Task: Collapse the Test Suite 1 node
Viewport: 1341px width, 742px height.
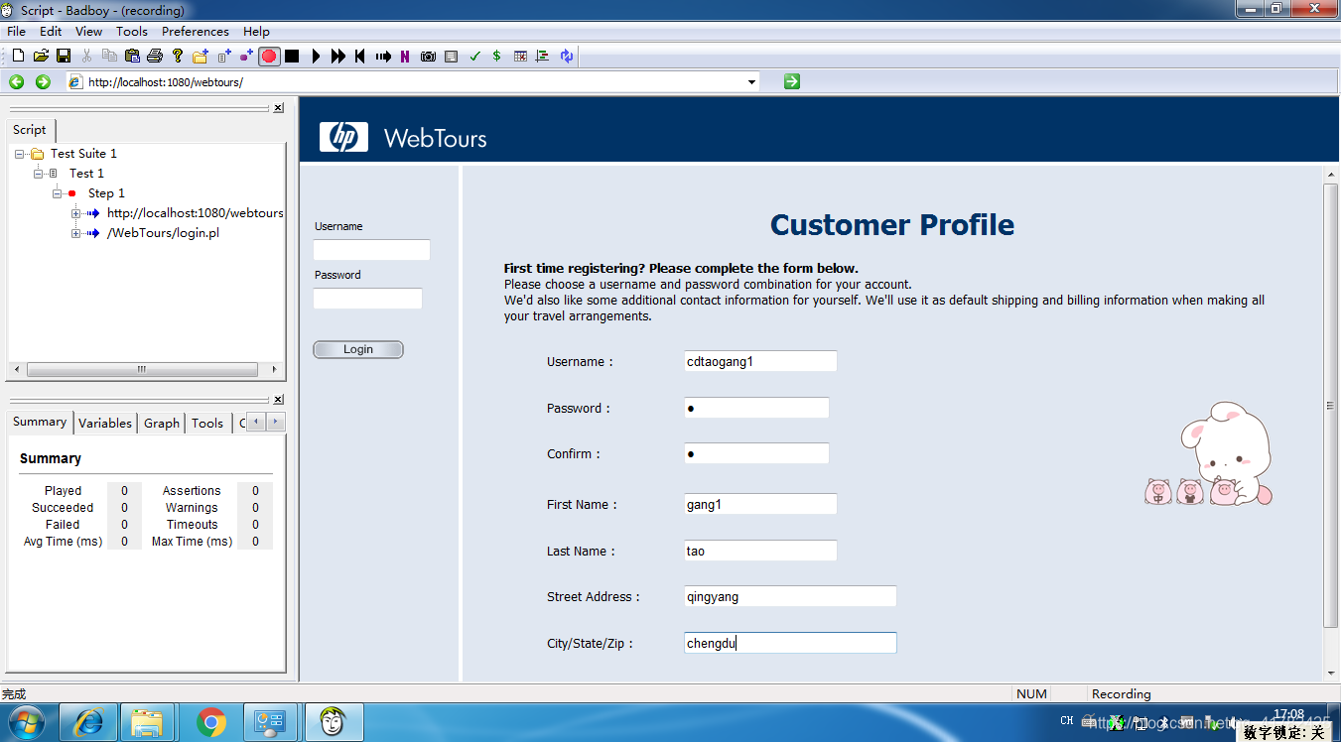Action: click(19, 154)
